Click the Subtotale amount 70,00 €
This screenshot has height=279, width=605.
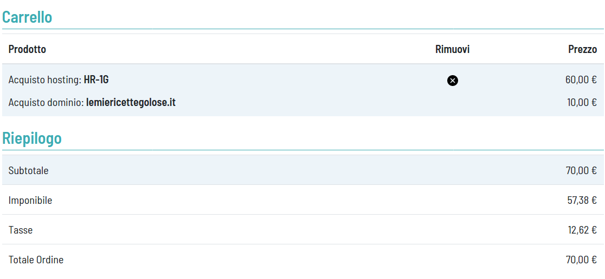[x=581, y=170]
